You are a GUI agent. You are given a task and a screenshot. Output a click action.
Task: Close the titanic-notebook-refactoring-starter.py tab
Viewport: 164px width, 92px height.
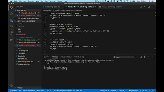click(x=96, y=7)
